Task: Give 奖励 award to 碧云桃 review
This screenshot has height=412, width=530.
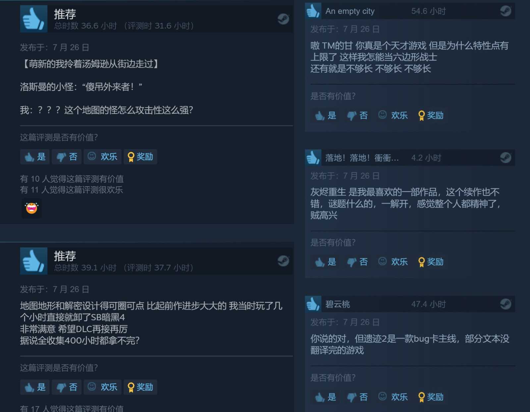Action: tap(431, 397)
